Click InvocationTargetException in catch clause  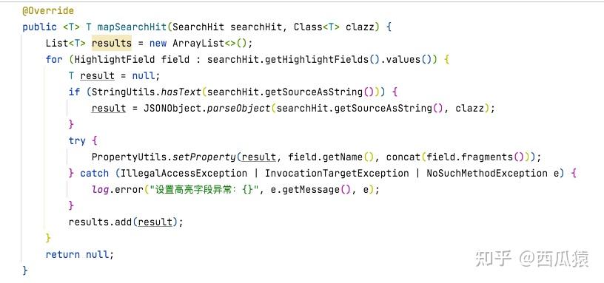coord(337,174)
